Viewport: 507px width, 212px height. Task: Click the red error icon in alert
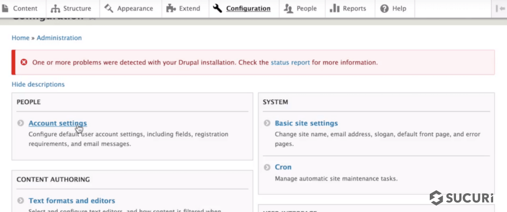(x=24, y=62)
